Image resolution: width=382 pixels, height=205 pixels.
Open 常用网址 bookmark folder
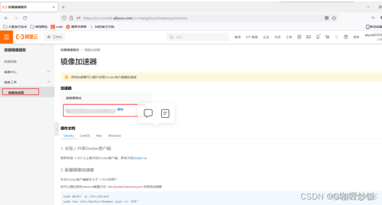click(x=39, y=27)
